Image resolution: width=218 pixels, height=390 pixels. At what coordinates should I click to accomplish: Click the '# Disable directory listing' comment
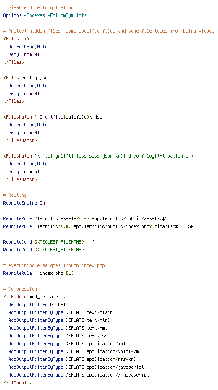[38, 7]
